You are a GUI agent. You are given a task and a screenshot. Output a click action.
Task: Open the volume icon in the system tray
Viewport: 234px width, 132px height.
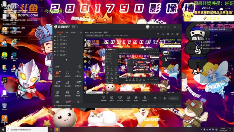(x=207, y=130)
